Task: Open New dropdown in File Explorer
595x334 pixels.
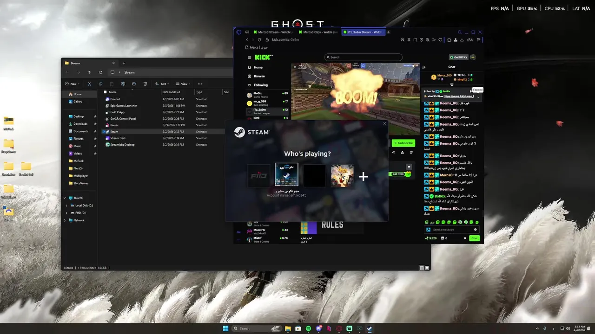Action: coord(72,84)
